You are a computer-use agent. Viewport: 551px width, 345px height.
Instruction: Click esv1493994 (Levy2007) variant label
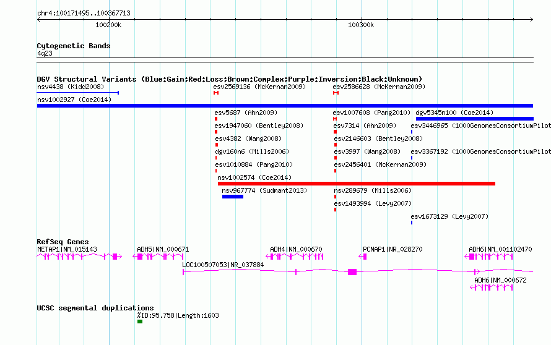(373, 203)
